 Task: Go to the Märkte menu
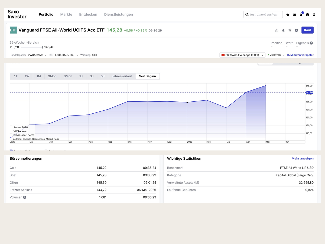point(66,14)
